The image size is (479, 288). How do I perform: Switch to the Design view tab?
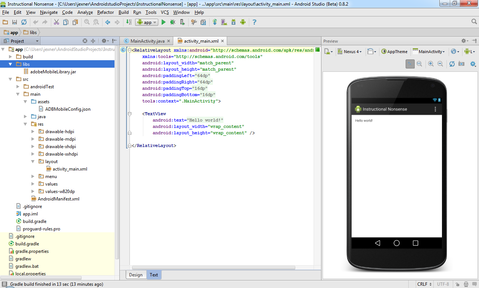136,275
